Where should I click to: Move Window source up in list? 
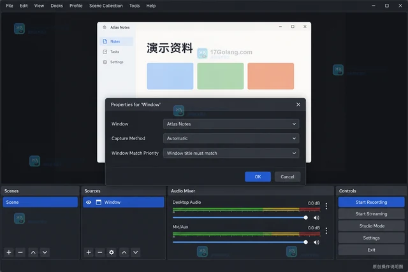[x=124, y=252]
